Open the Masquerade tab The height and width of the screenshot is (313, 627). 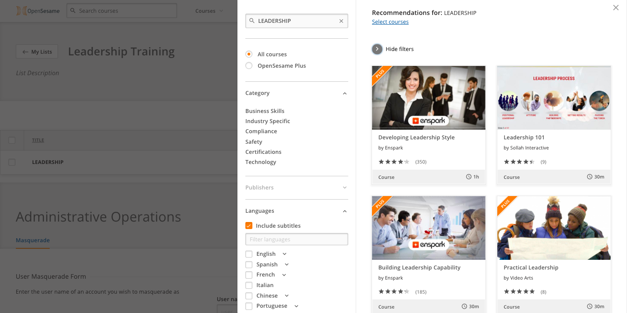33,240
